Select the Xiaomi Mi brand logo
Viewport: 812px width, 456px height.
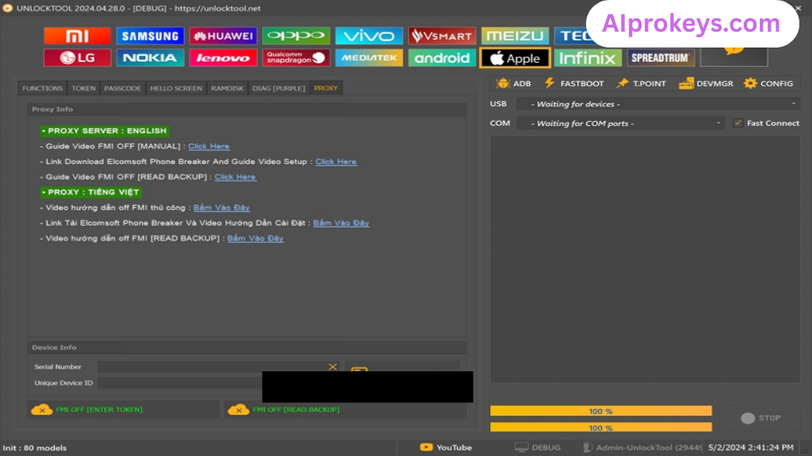pyautogui.click(x=77, y=36)
